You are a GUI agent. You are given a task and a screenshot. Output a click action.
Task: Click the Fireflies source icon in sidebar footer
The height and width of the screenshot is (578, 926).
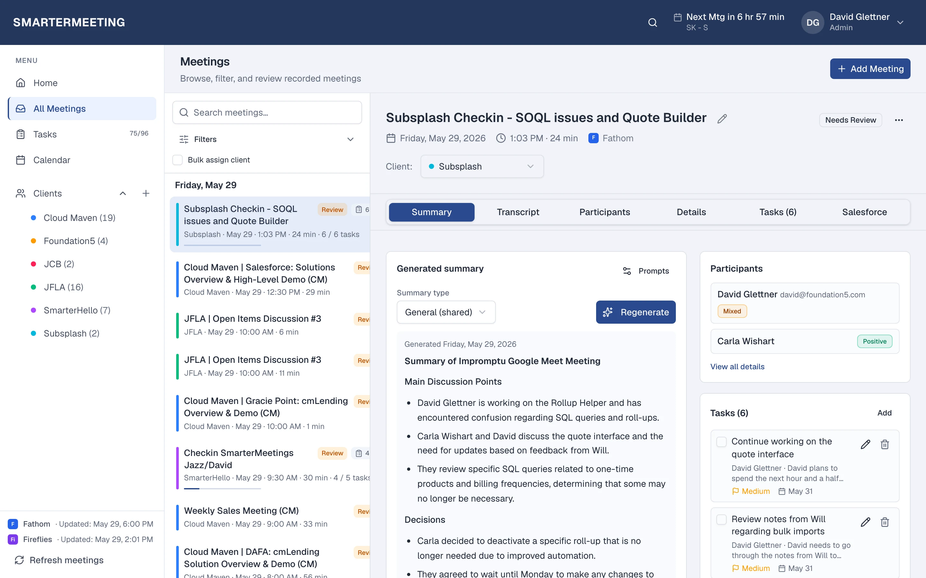(13, 539)
